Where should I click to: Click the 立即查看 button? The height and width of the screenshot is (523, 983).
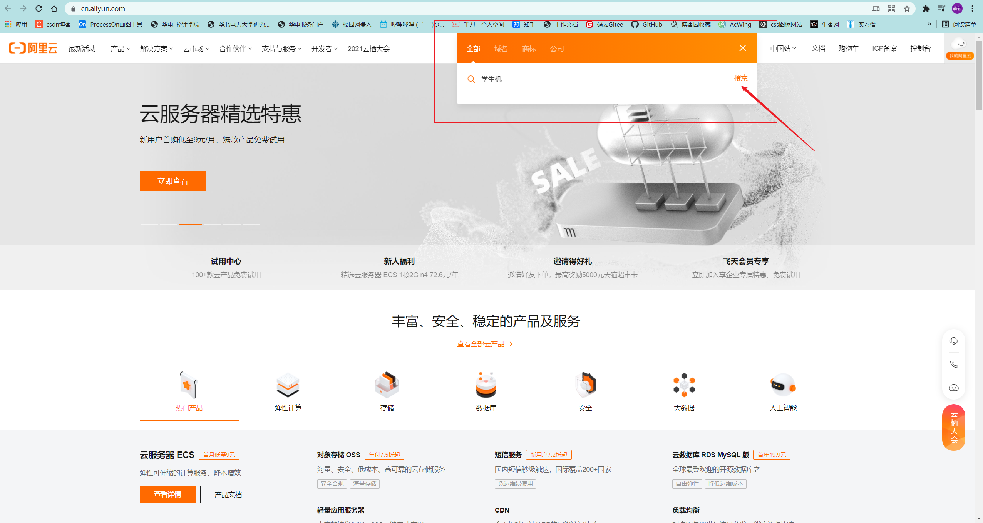coord(172,181)
